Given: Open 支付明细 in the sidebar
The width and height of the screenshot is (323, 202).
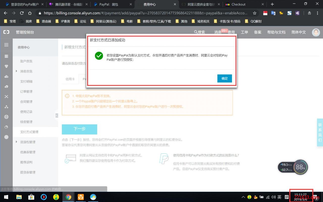Looking at the screenshot, I should click(26, 82).
